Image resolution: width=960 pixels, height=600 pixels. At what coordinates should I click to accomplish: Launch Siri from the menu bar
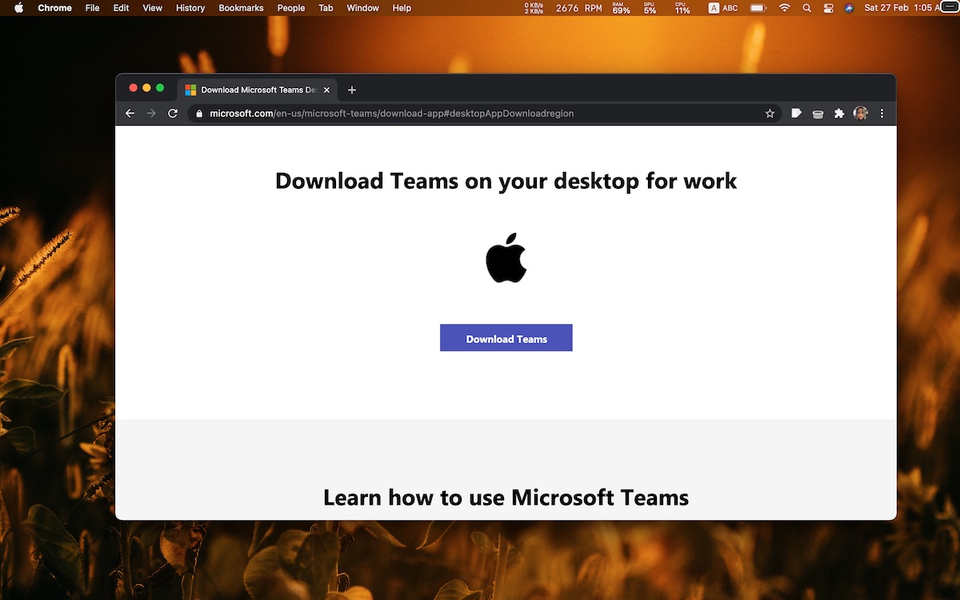(848, 8)
